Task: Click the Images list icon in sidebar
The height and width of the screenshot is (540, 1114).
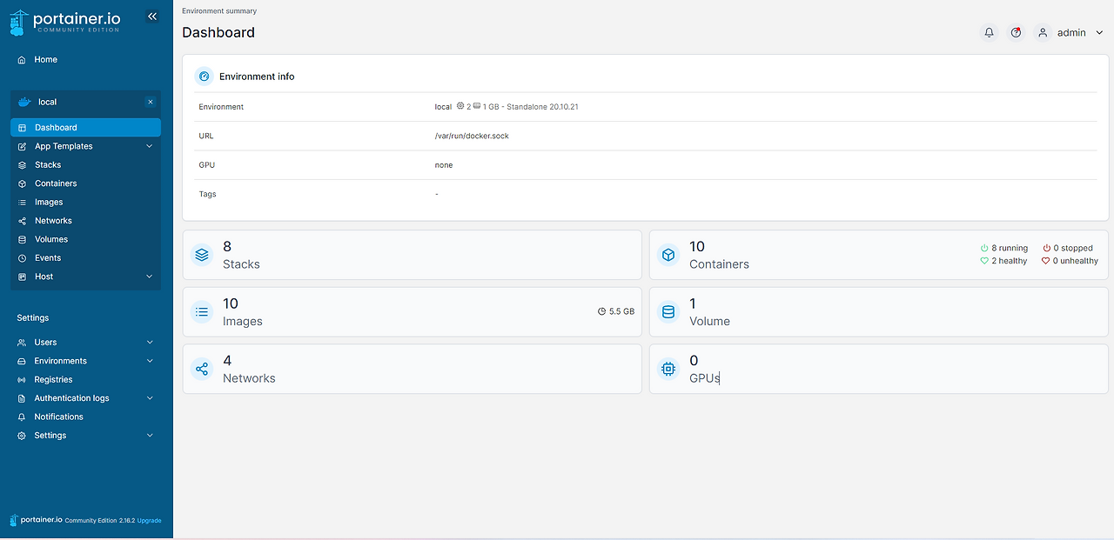Action: [x=21, y=202]
